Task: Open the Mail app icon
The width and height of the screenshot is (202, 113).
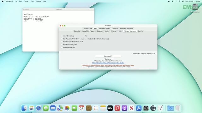Action: pyautogui.click(x=53, y=108)
